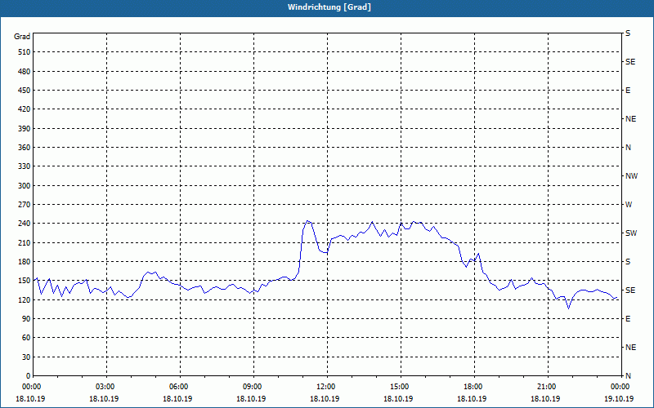Select the 18.10.19 date under 12:00

point(325,399)
